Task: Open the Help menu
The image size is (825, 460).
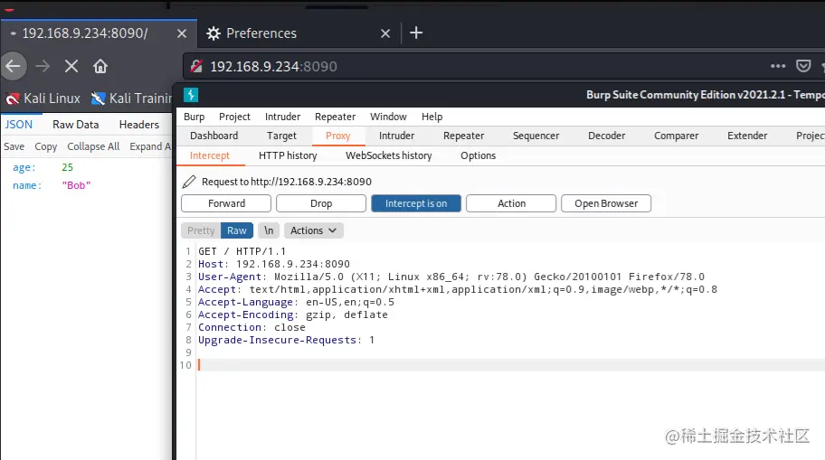Action: (x=432, y=117)
